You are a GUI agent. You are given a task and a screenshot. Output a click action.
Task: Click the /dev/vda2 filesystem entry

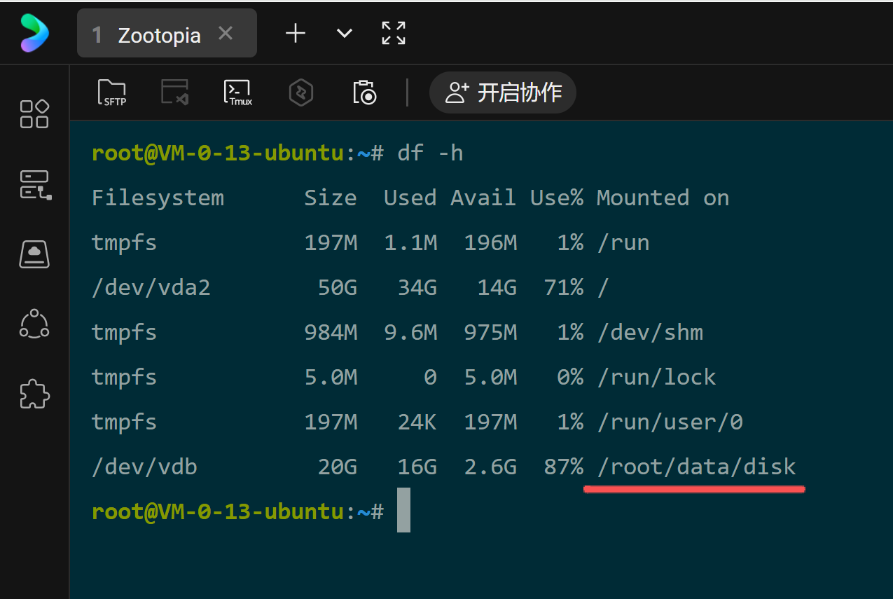click(151, 287)
